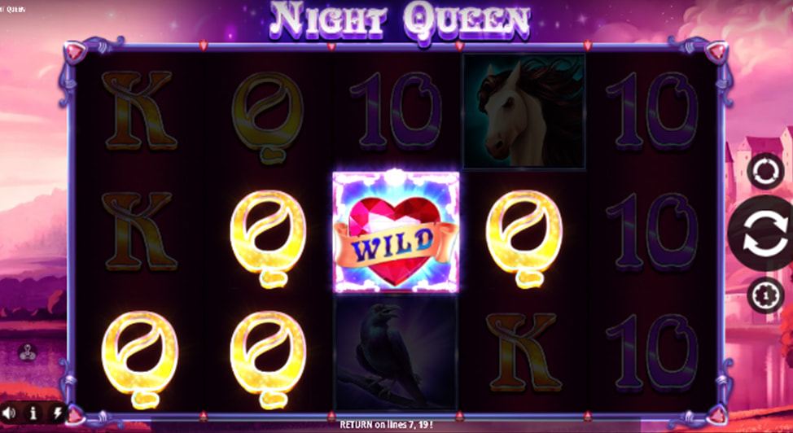This screenshot has height=433, width=793.
Task: Click the Night Queen title logo
Action: pyautogui.click(x=400, y=23)
